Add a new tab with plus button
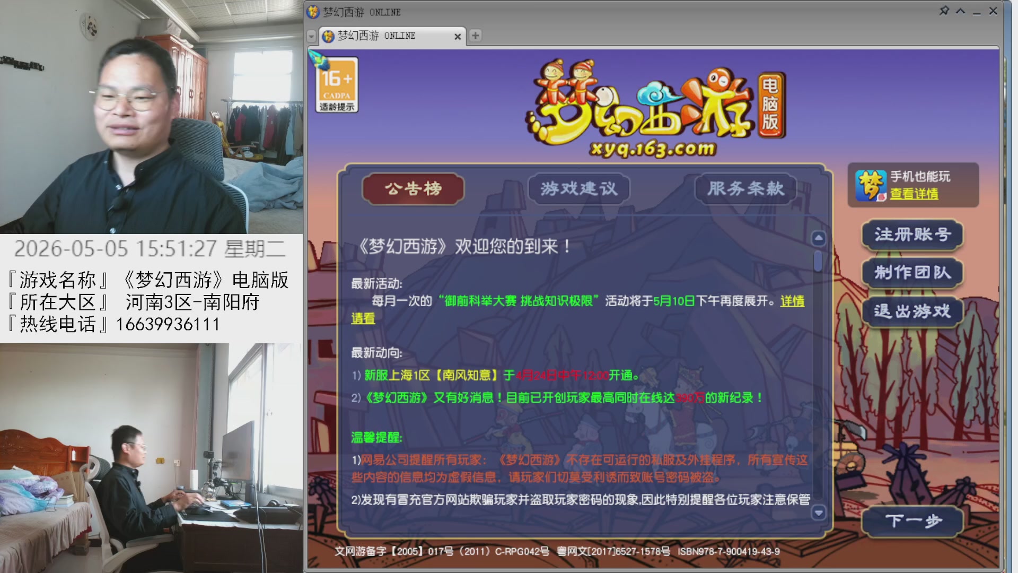Viewport: 1018px width, 573px height. tap(476, 36)
